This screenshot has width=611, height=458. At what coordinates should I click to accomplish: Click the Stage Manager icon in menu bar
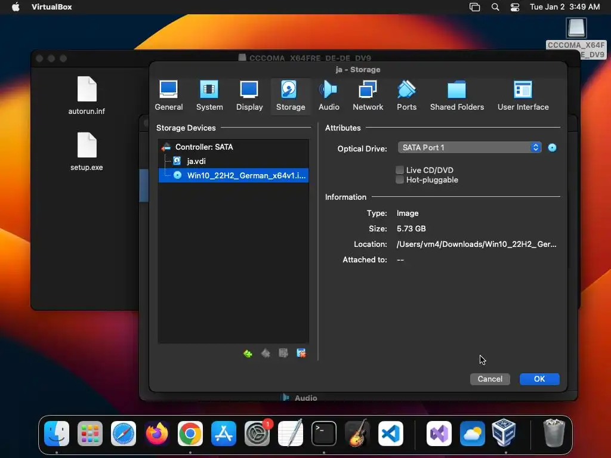[x=474, y=7]
